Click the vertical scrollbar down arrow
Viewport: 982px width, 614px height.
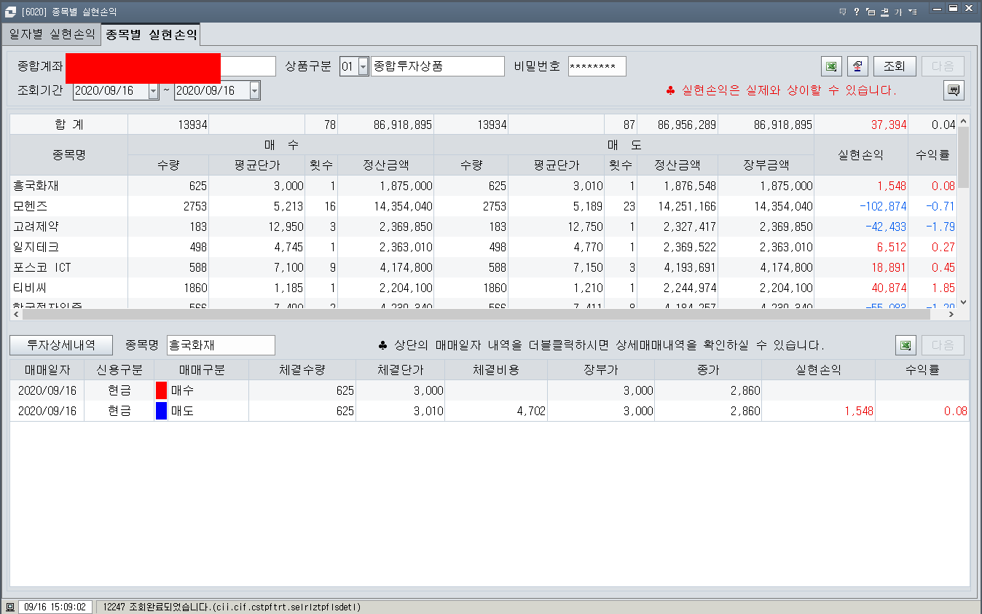click(x=963, y=302)
